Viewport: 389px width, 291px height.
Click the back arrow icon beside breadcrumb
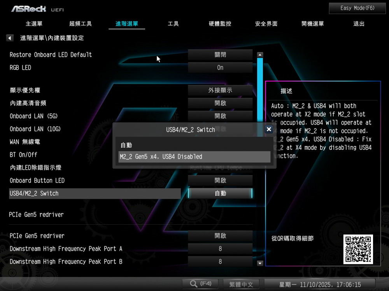coord(10,38)
